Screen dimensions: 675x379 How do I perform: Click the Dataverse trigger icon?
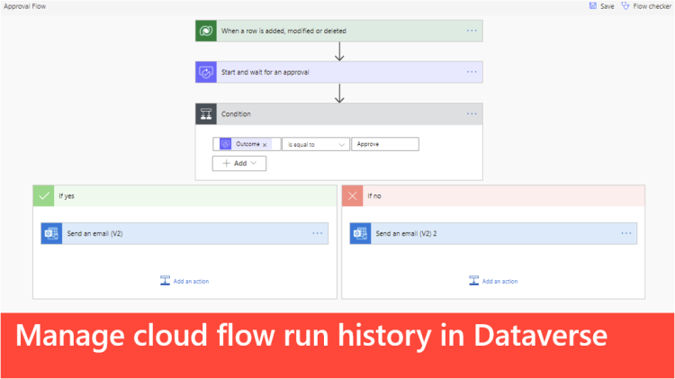(x=206, y=31)
